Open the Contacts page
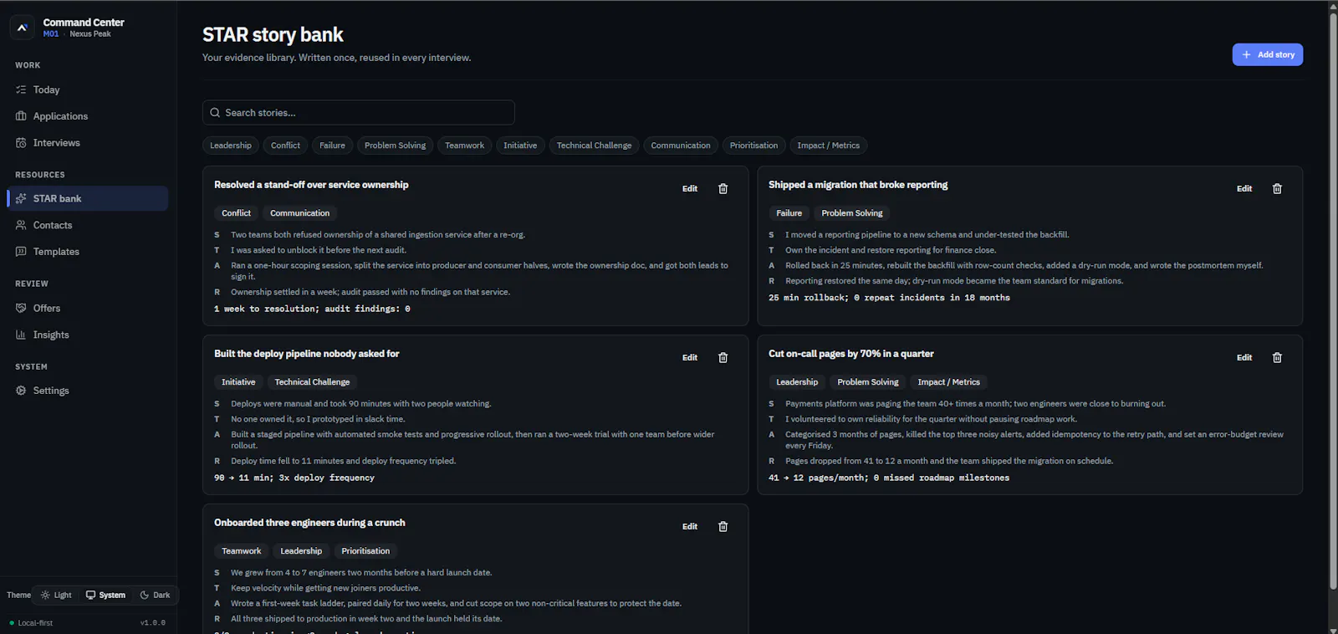 pyautogui.click(x=88, y=225)
